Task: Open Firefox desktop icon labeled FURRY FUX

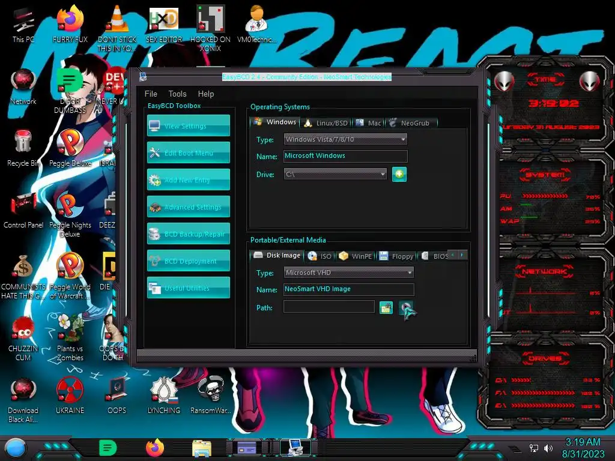Action: pyautogui.click(x=70, y=24)
